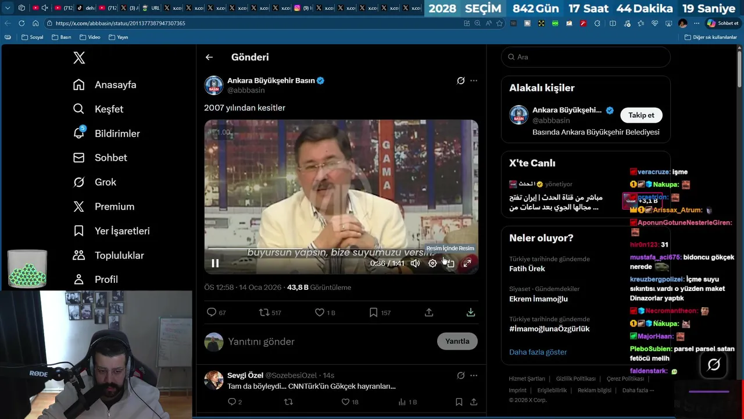Expand footer Daha fazla options
The width and height of the screenshot is (744, 419).
638,390
